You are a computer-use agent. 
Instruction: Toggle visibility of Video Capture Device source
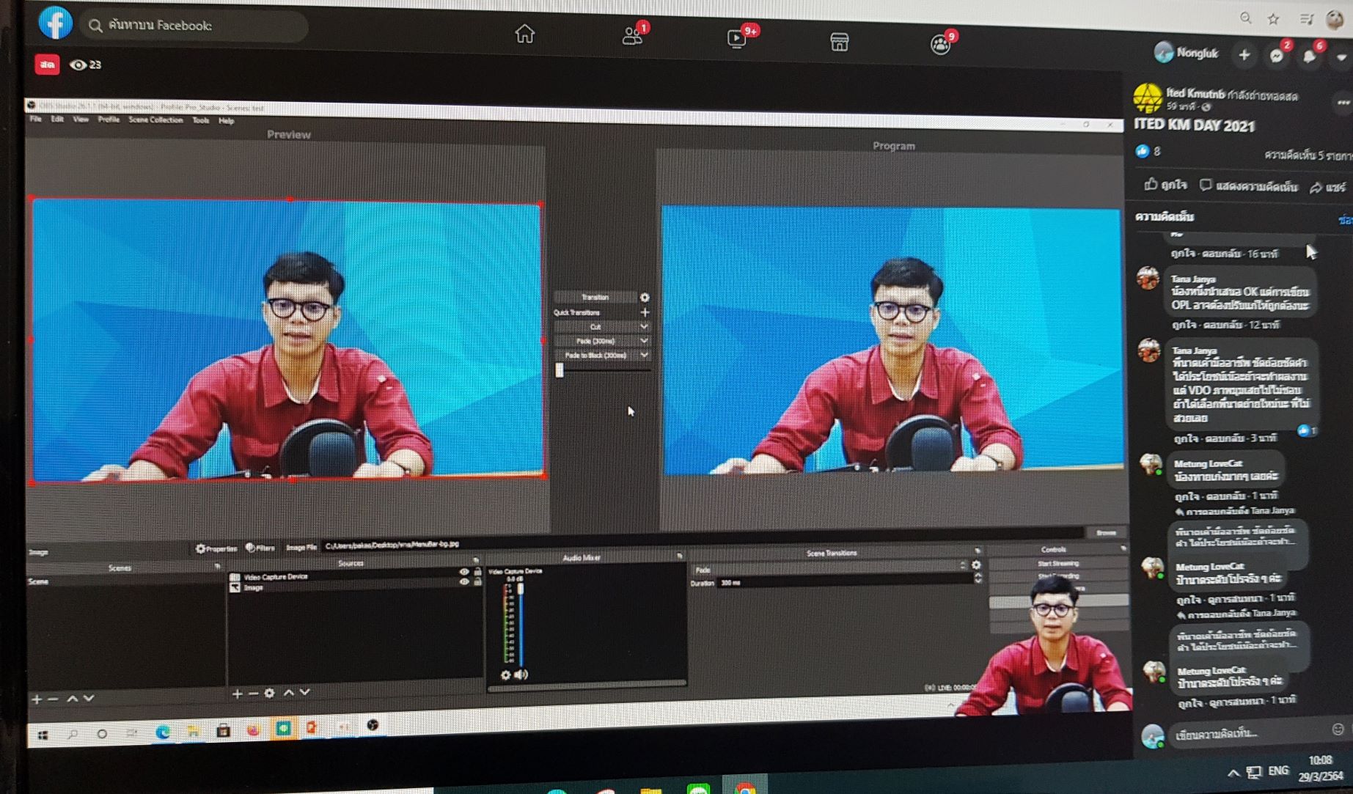[x=463, y=572]
